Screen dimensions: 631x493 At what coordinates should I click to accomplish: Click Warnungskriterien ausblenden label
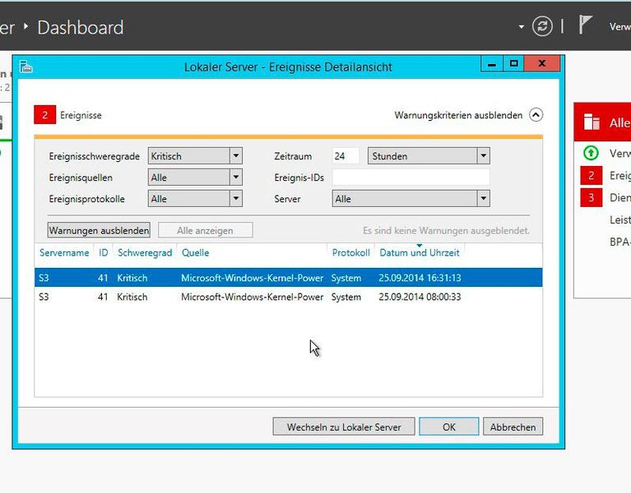tap(458, 115)
